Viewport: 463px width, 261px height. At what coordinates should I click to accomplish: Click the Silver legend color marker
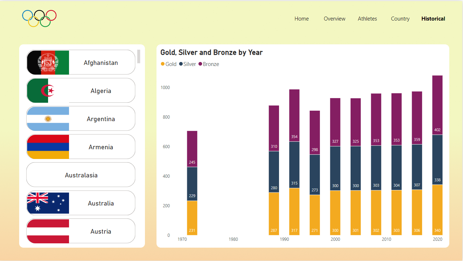coord(181,64)
